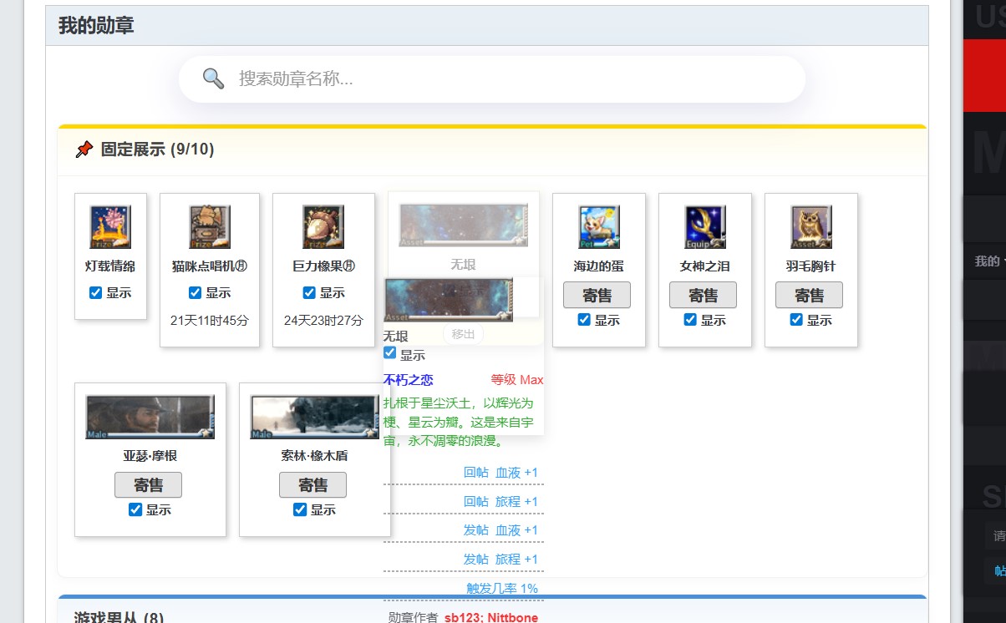Uncheck 显示 checkbox under 灯载情绵
The image size is (1006, 623).
pyautogui.click(x=96, y=292)
